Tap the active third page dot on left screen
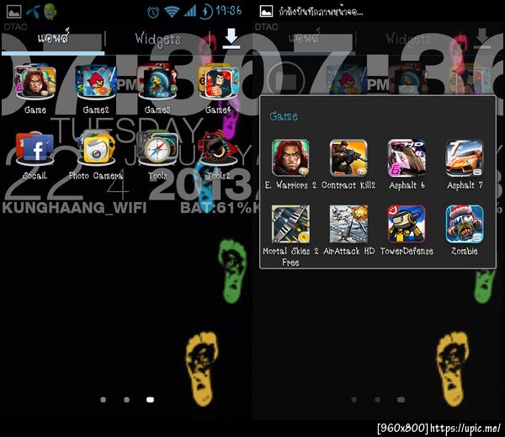The image size is (505, 437). (150, 400)
